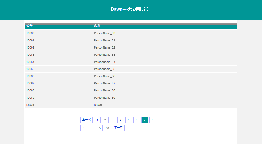The width and height of the screenshot is (262, 144).
Task: Jump to page 4
Action: click(121, 120)
